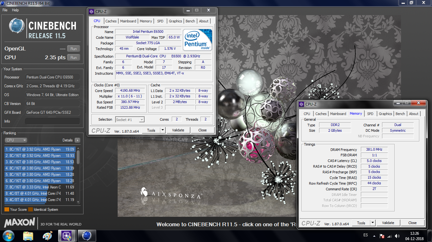Select ranking entry with score 19.09
432x242 pixels.
click(x=40, y=149)
